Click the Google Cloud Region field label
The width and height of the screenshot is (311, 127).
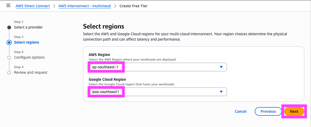point(107,79)
